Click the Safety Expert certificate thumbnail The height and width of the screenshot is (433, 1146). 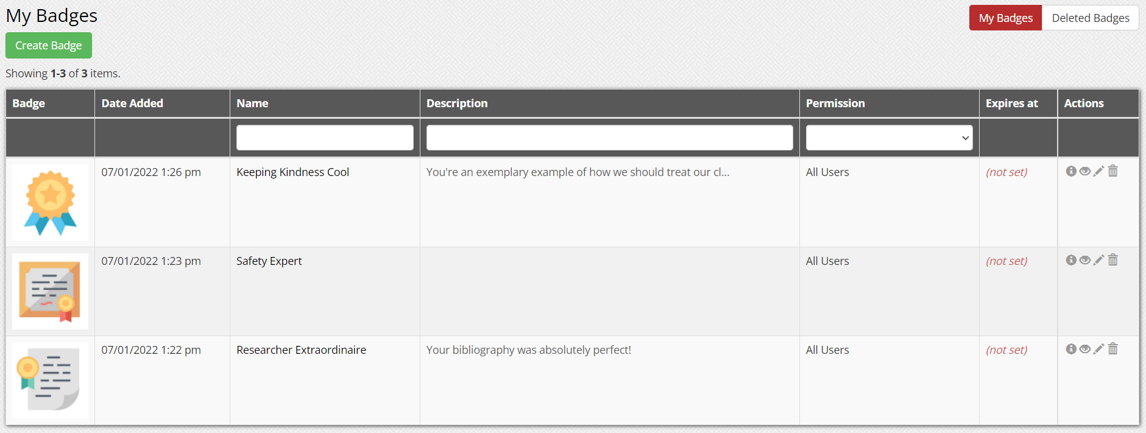(50, 291)
